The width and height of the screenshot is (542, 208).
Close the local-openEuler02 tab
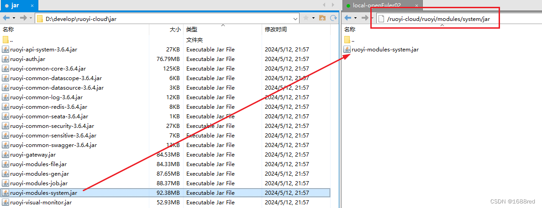(x=417, y=5)
